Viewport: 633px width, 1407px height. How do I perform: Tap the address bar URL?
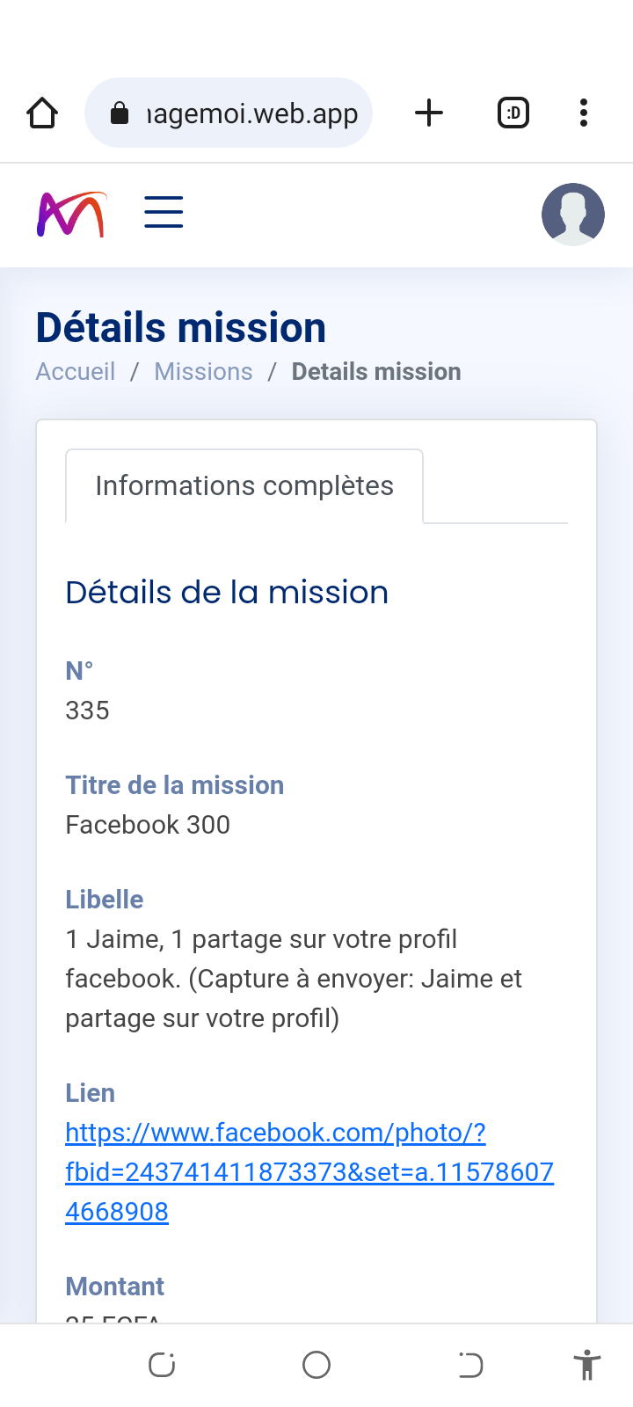point(252,113)
